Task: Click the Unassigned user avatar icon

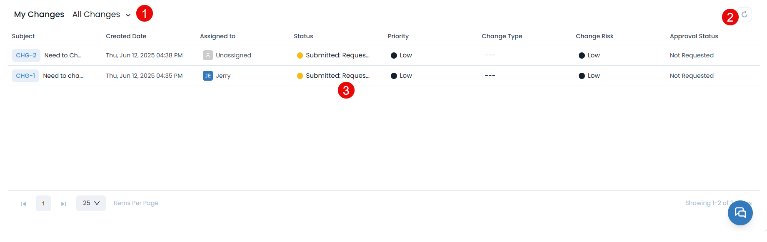Action: click(x=207, y=55)
